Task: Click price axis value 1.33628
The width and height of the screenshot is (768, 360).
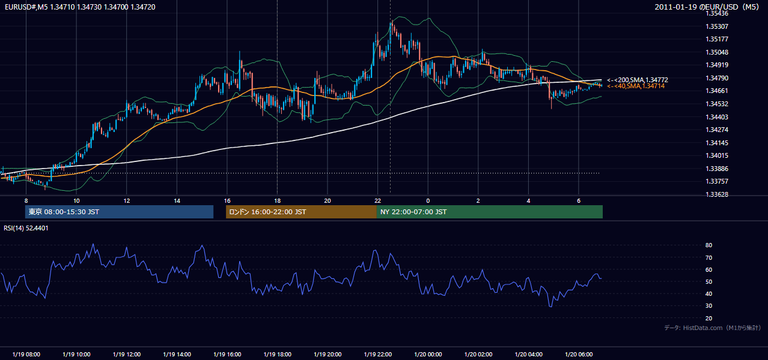Action: click(716, 194)
